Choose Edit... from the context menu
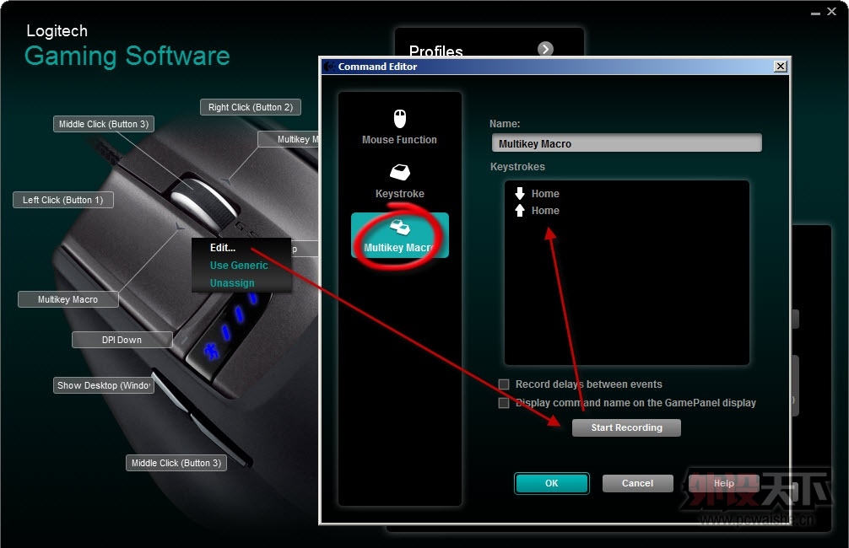This screenshot has height=548, width=849. (223, 247)
